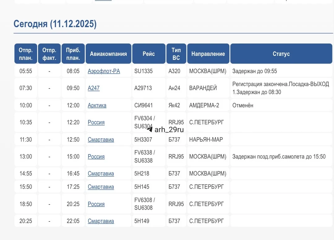Click the flight number SU1335 cell
This screenshot has width=334, height=240.
tap(143, 71)
